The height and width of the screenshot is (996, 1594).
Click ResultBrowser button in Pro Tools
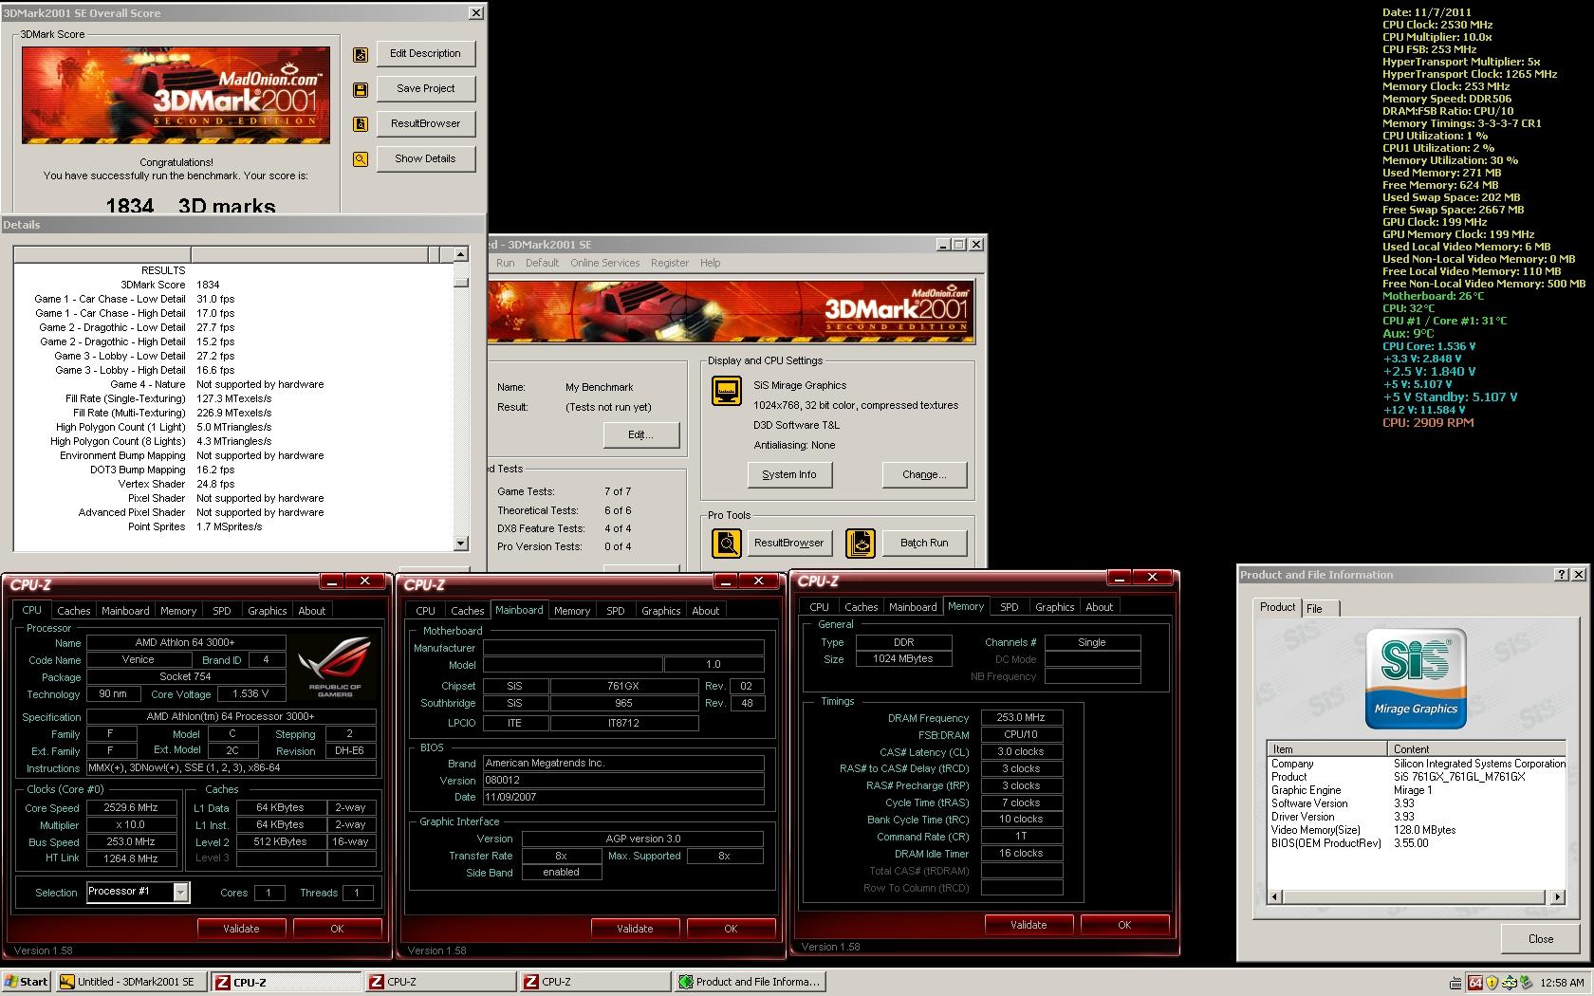(788, 544)
